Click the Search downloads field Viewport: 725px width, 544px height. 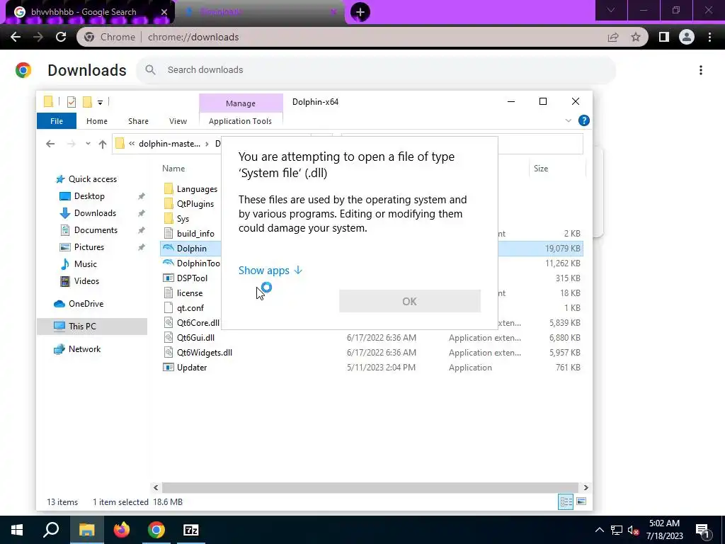tap(376, 70)
